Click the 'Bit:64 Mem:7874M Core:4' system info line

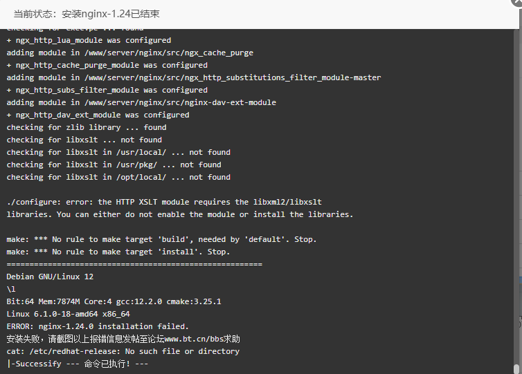pyautogui.click(x=114, y=301)
